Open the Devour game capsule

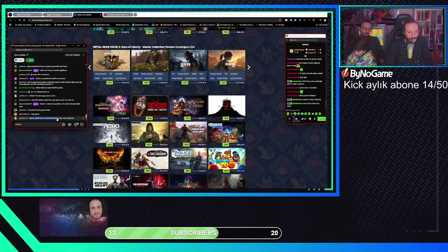(150, 106)
